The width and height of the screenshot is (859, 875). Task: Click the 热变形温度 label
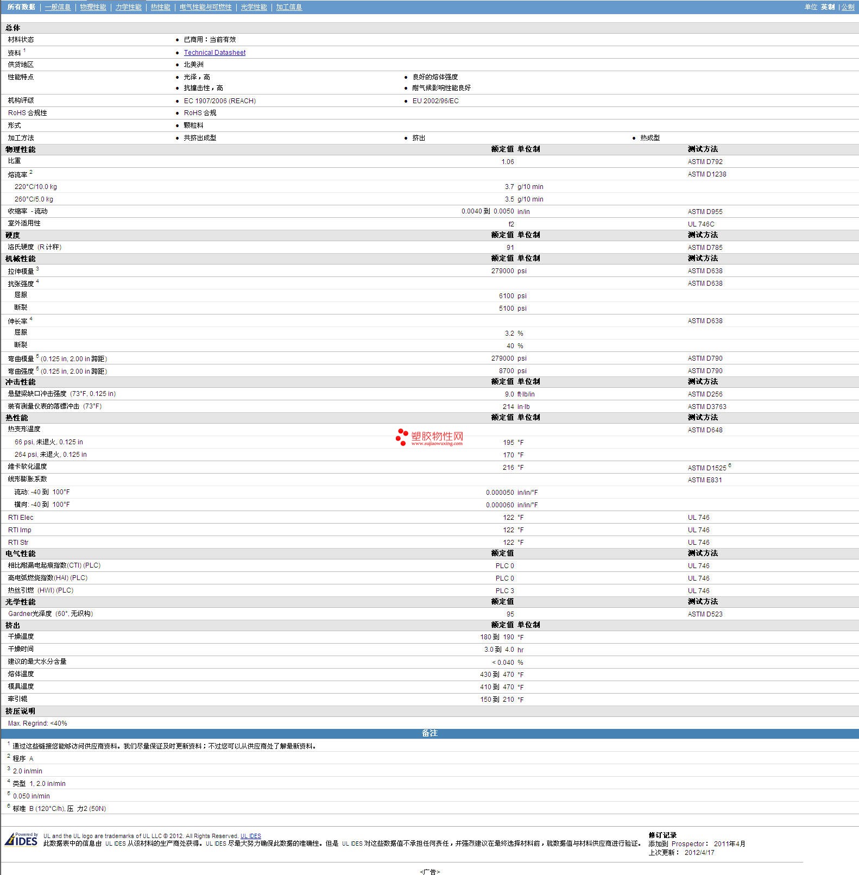coord(24,429)
